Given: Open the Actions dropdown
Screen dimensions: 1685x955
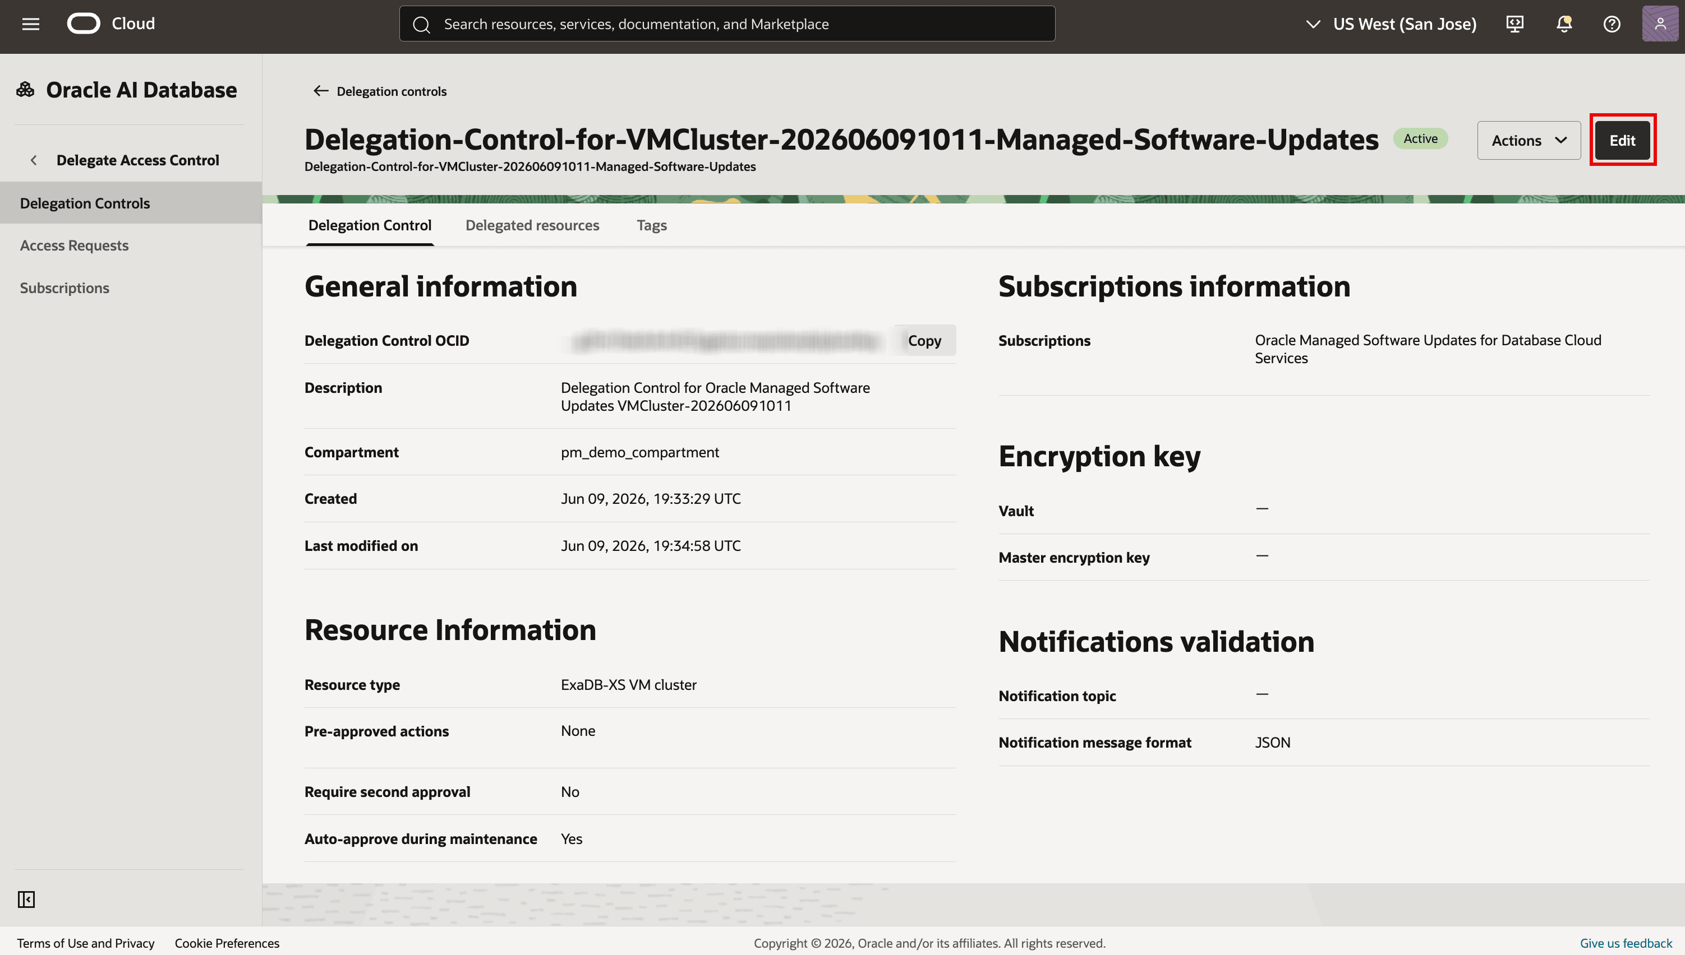Looking at the screenshot, I should point(1528,140).
